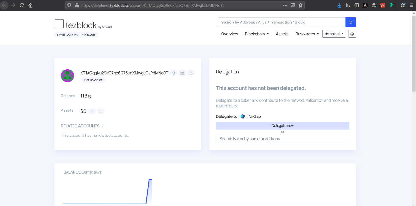Viewport: 416px width, 206px height.
Task: Open Firefox hamburger menu
Action: click(x=411, y=5)
